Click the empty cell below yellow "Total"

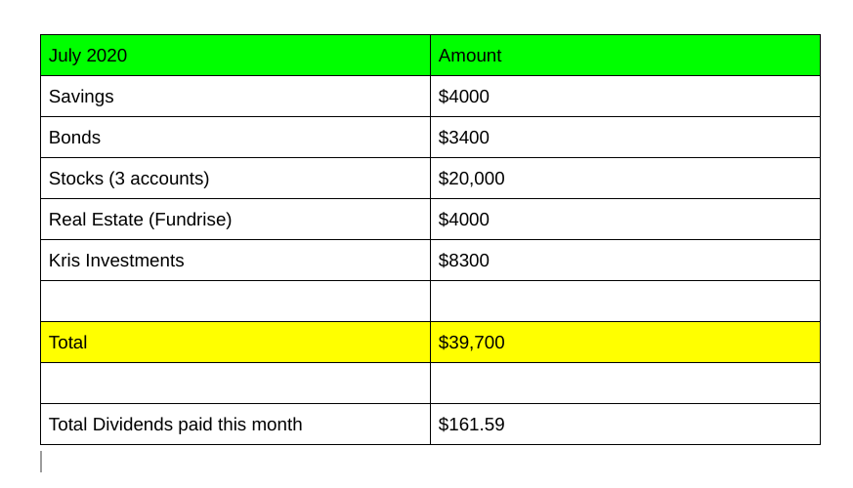[235, 384]
